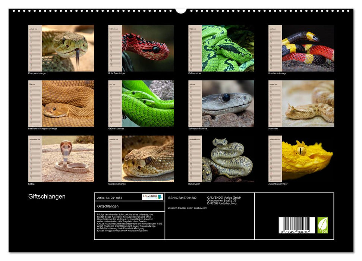Click the barcode at bottom right
362x261 pixels.
[x=296, y=225]
